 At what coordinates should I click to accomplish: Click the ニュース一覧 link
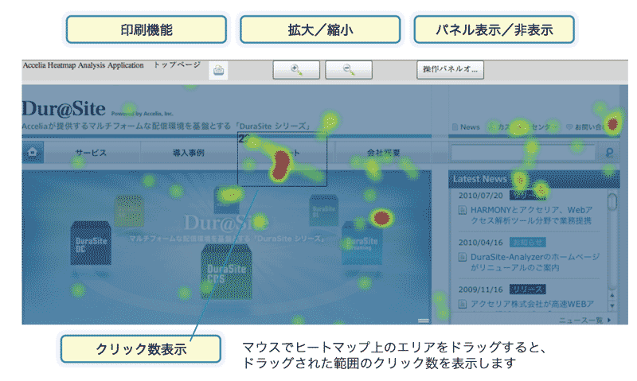pyautogui.click(x=584, y=320)
